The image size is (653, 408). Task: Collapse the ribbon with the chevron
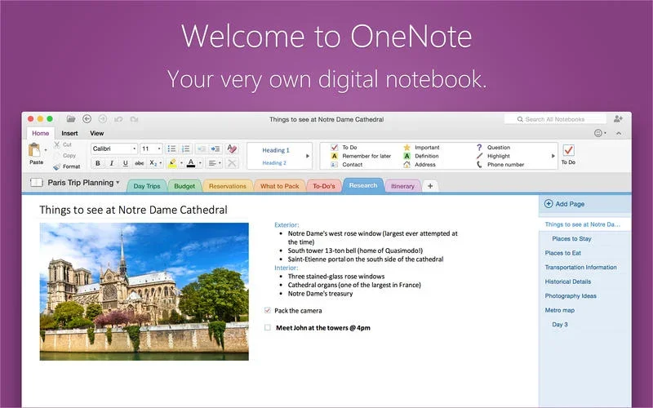pyautogui.click(x=619, y=133)
